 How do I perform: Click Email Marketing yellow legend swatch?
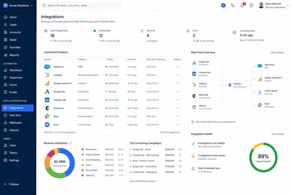pyautogui.click(x=82, y=160)
